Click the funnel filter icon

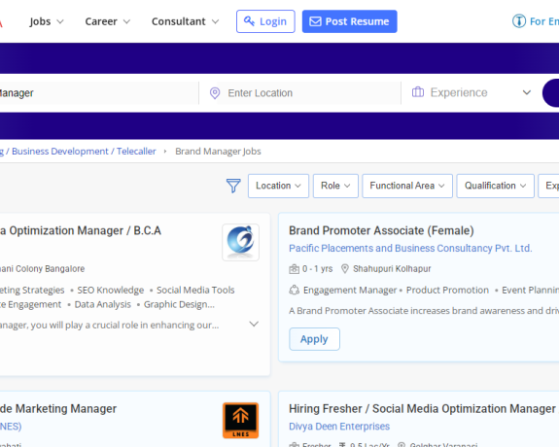(233, 186)
